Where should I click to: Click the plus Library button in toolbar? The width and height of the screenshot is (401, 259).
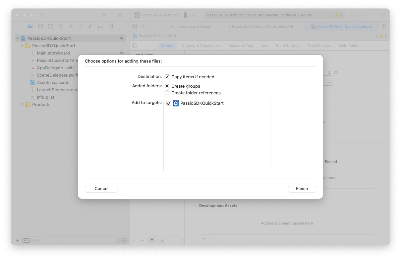coord(354,15)
